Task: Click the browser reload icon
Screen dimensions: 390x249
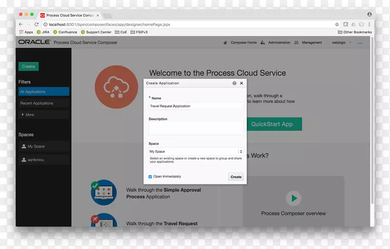Action: 37,24
